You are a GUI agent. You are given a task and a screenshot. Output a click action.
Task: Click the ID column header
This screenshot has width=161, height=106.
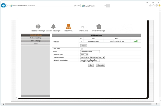pyautogui.click(x=81, y=39)
